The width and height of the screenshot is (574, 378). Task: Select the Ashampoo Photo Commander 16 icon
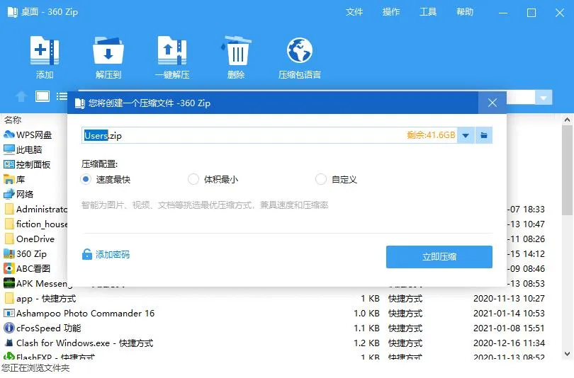click(x=9, y=313)
